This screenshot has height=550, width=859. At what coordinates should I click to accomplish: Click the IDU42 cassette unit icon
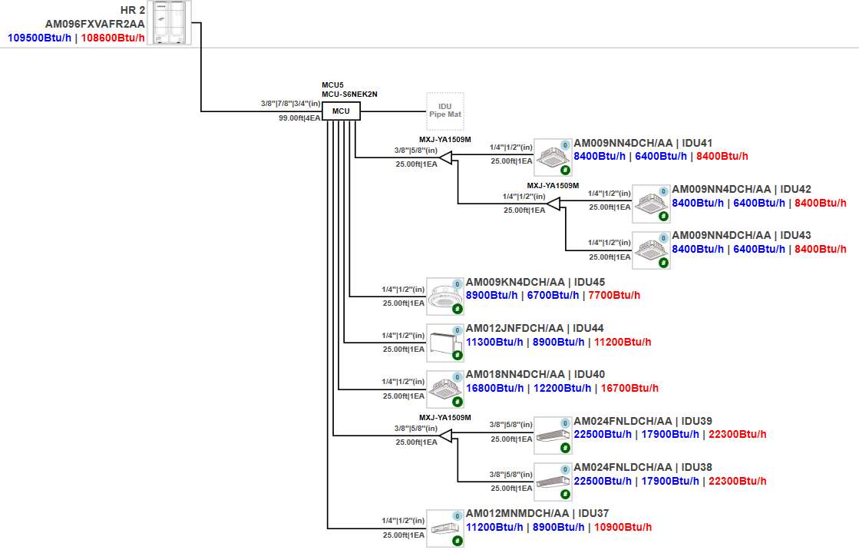pos(651,204)
